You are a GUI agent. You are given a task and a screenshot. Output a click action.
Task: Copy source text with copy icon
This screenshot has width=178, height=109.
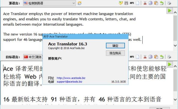coord(150,3)
